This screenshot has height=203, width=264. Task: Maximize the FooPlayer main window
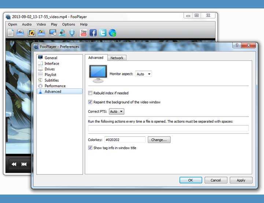(x=197, y=15)
